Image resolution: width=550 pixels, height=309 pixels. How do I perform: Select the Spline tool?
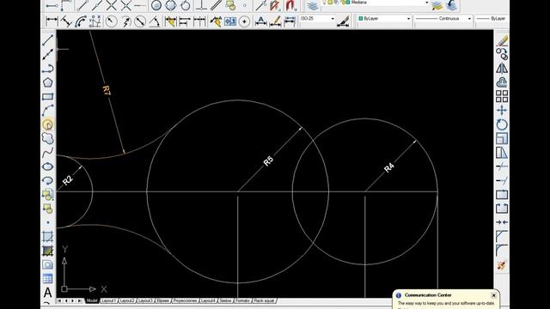click(x=48, y=153)
